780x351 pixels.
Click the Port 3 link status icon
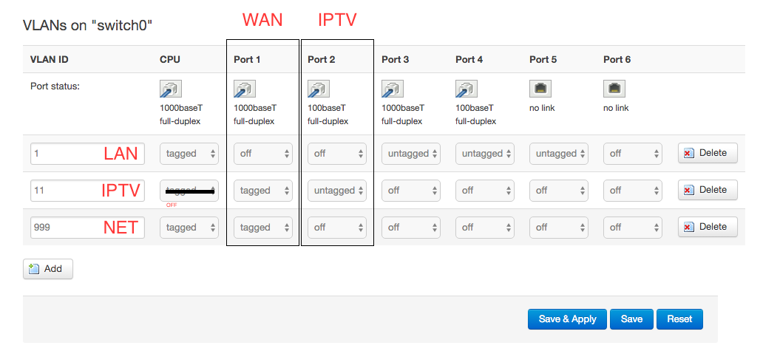[x=392, y=89]
